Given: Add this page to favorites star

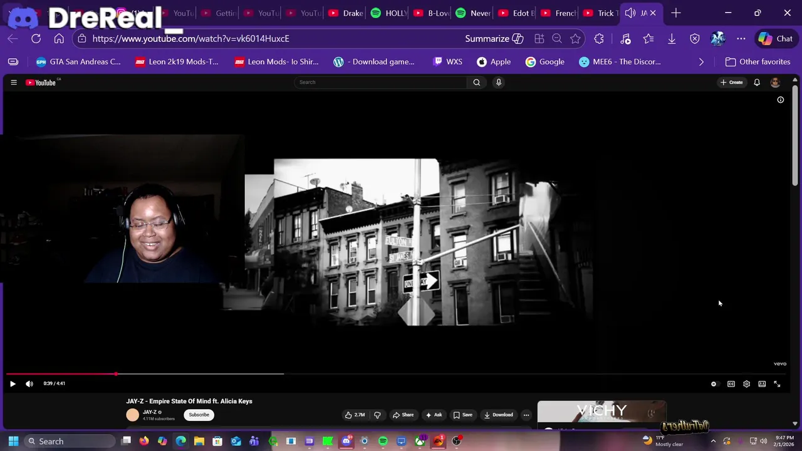Looking at the screenshot, I should [575, 39].
